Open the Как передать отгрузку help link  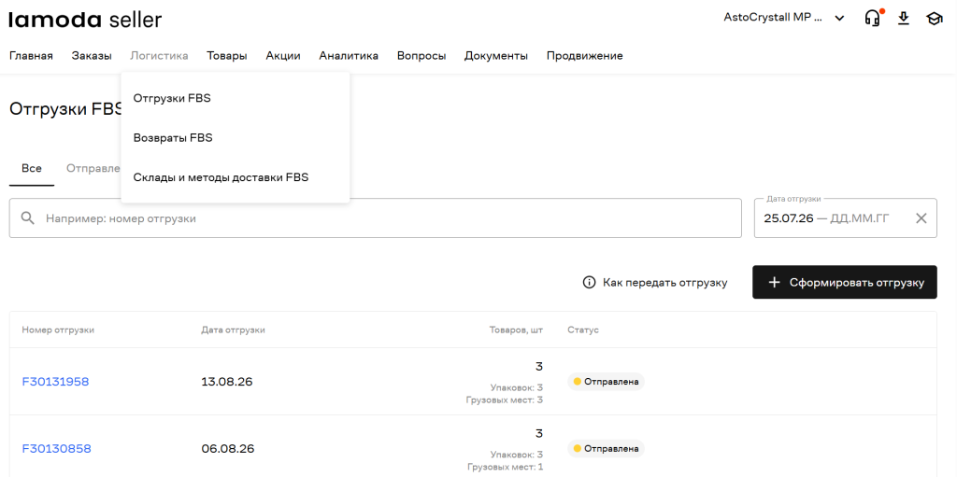click(x=655, y=283)
